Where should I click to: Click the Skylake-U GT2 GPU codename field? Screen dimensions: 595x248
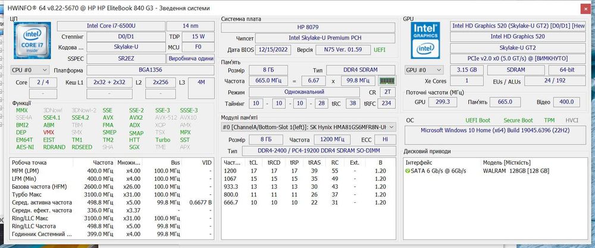pos(518,48)
